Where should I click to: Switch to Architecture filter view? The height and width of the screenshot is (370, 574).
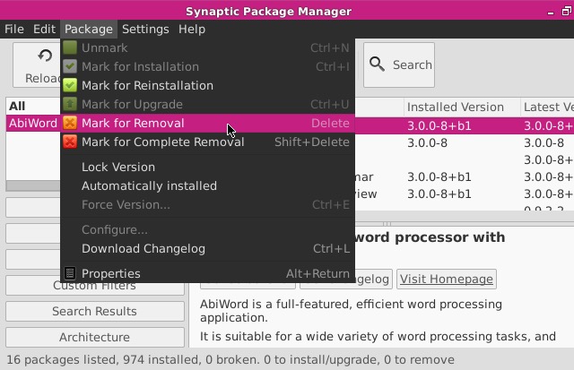coord(94,337)
